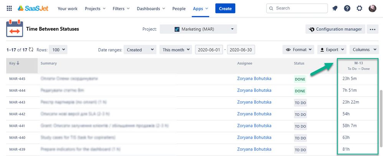The width and height of the screenshot is (383, 156).
Task: Click the 63h time value
Action: 346,137
